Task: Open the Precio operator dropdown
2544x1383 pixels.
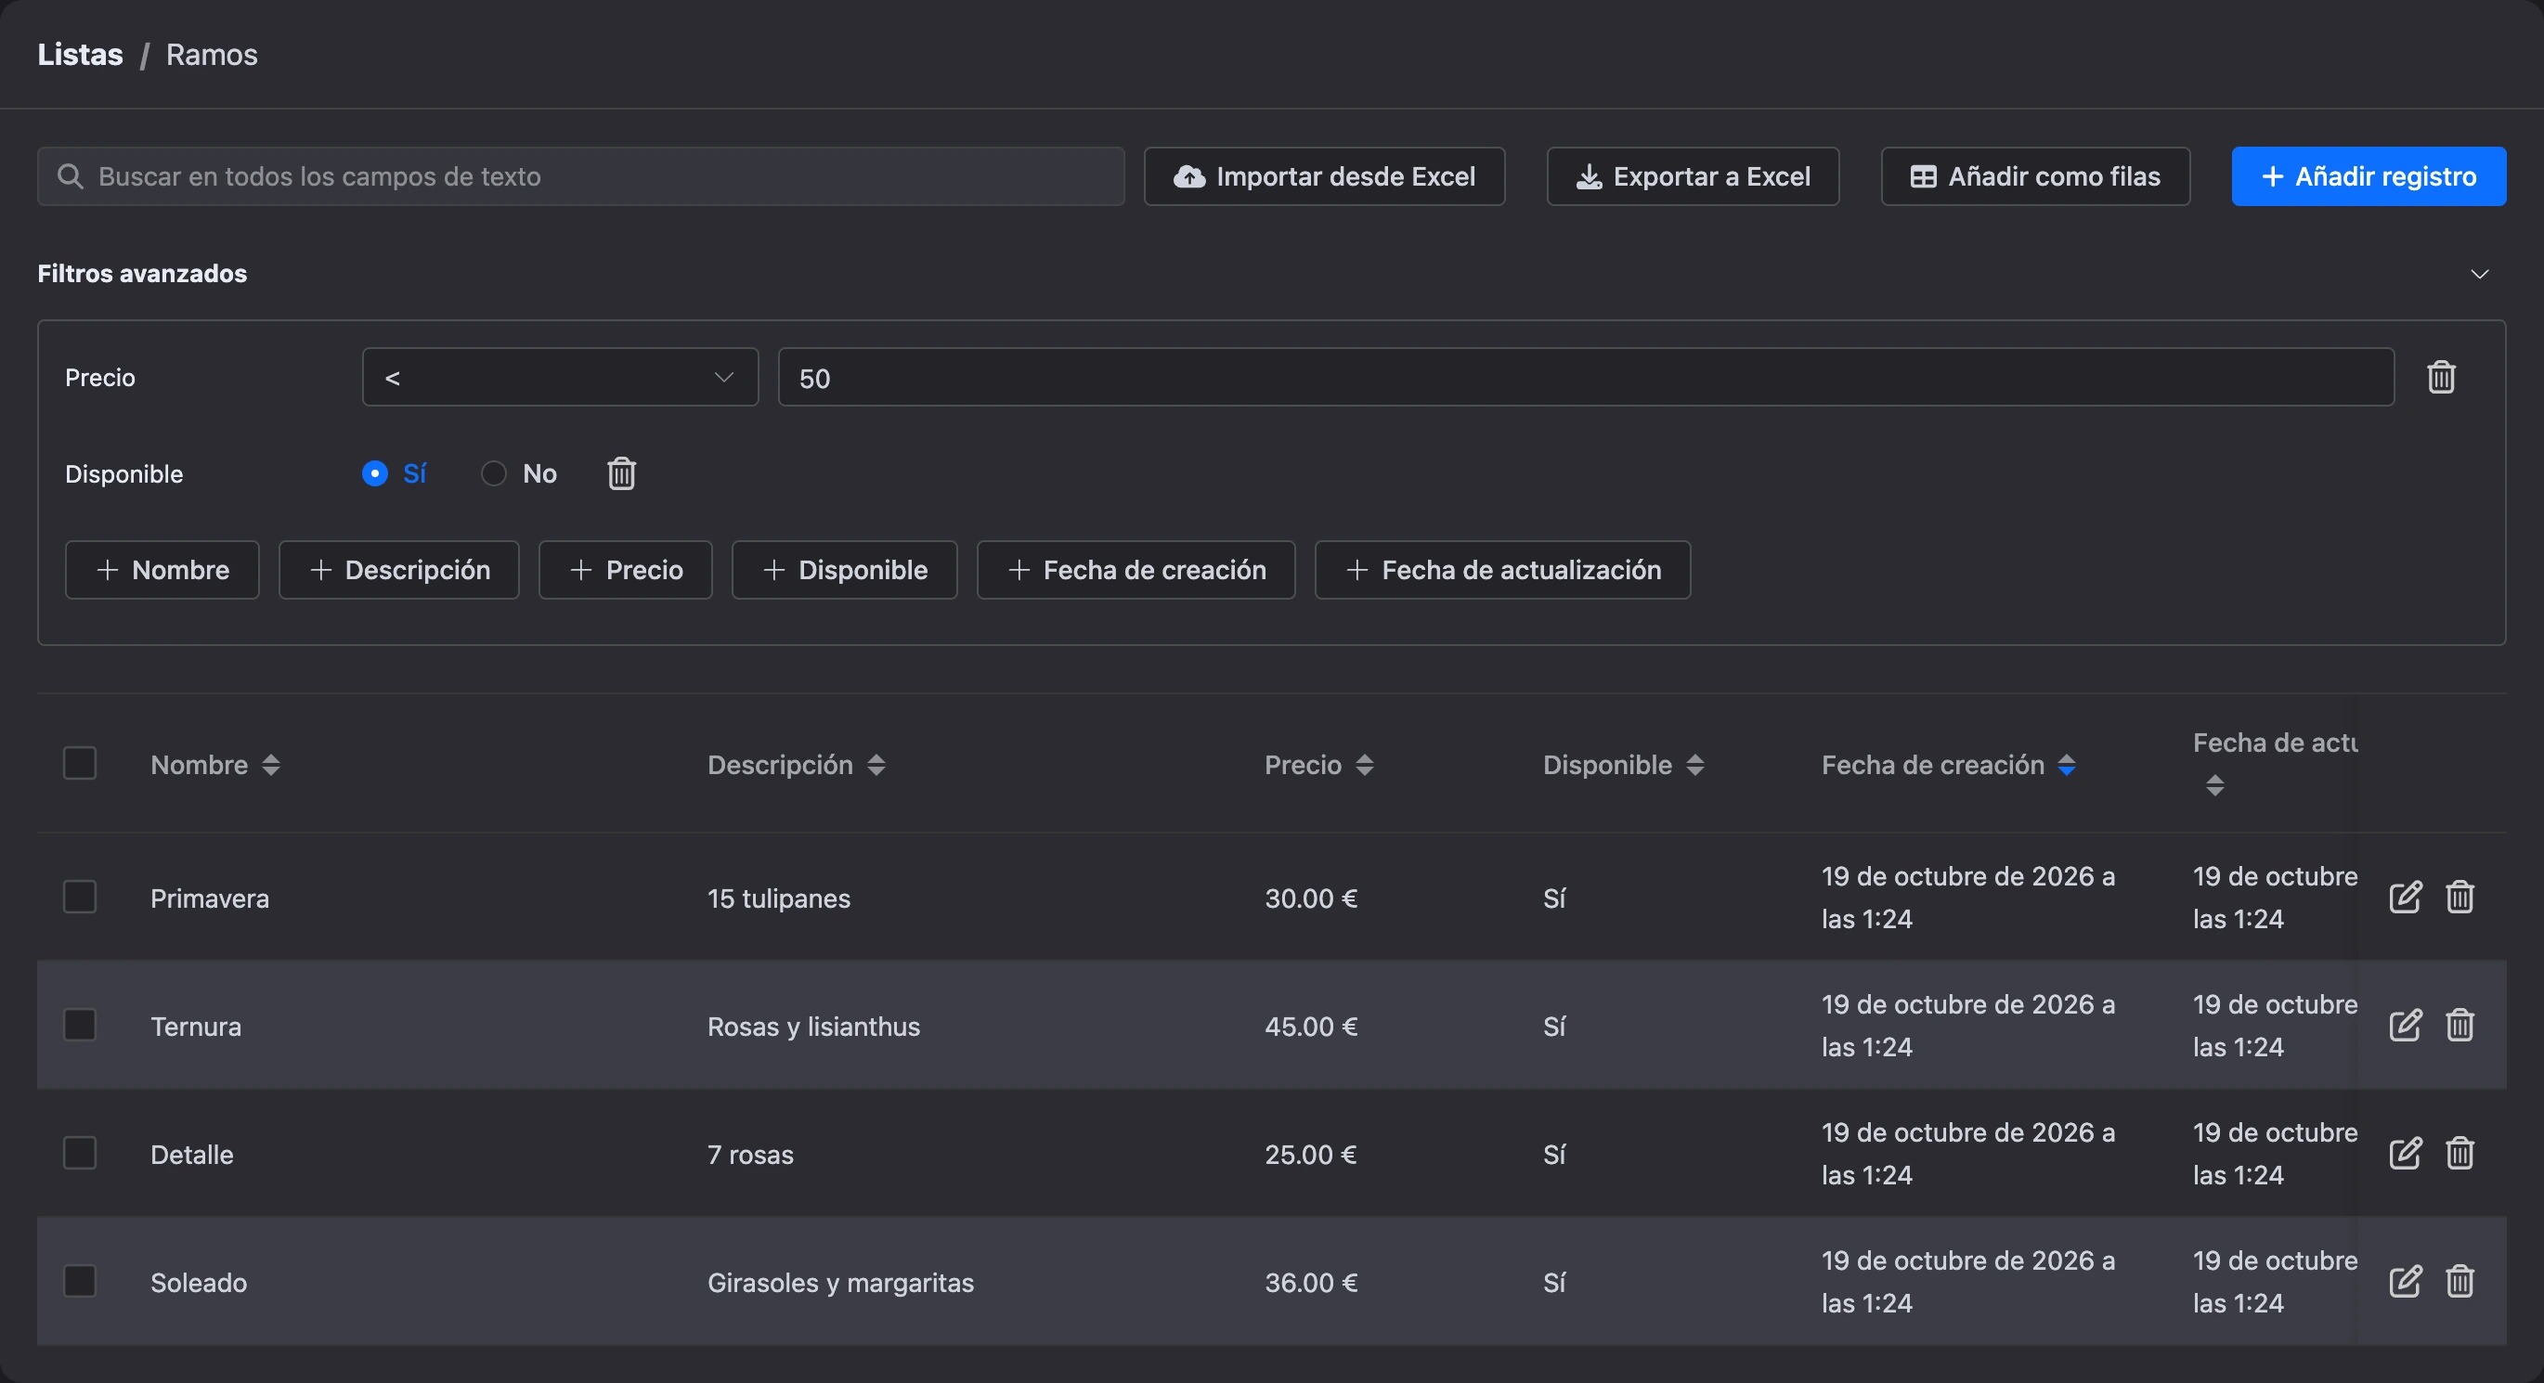Action: tap(560, 377)
